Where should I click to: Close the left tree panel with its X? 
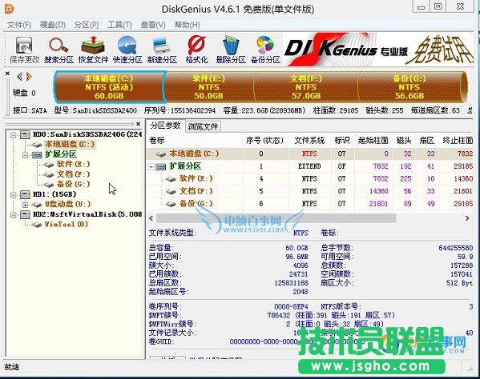(138, 124)
